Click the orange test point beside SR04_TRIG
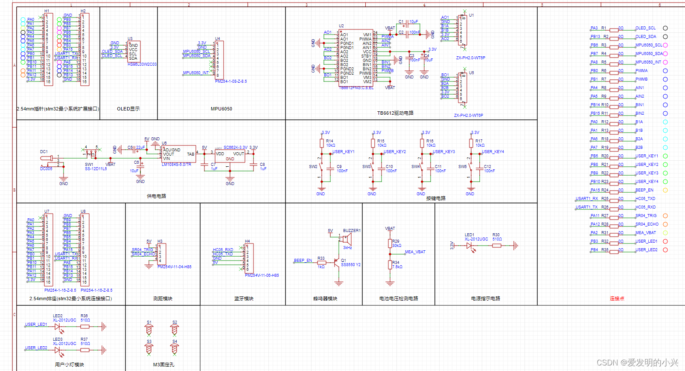The width and height of the screenshot is (685, 371). pos(665,216)
